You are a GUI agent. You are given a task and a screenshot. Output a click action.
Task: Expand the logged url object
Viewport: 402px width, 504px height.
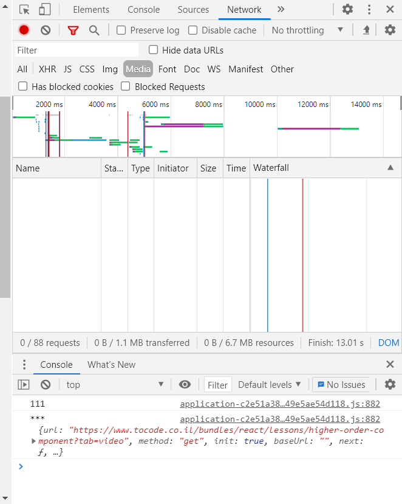coord(34,441)
